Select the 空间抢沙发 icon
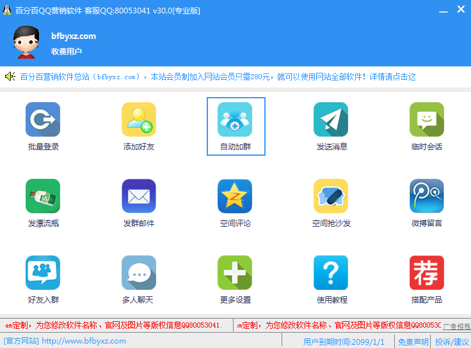The width and height of the screenshot is (471, 348). point(331,196)
